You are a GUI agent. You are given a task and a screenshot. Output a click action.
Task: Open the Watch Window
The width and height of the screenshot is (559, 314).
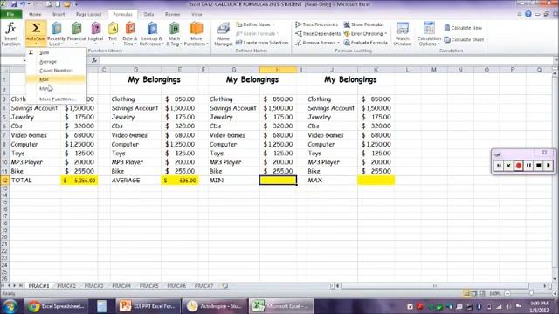(403, 33)
